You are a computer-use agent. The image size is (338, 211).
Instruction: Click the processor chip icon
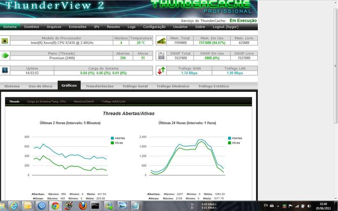[5, 41]
